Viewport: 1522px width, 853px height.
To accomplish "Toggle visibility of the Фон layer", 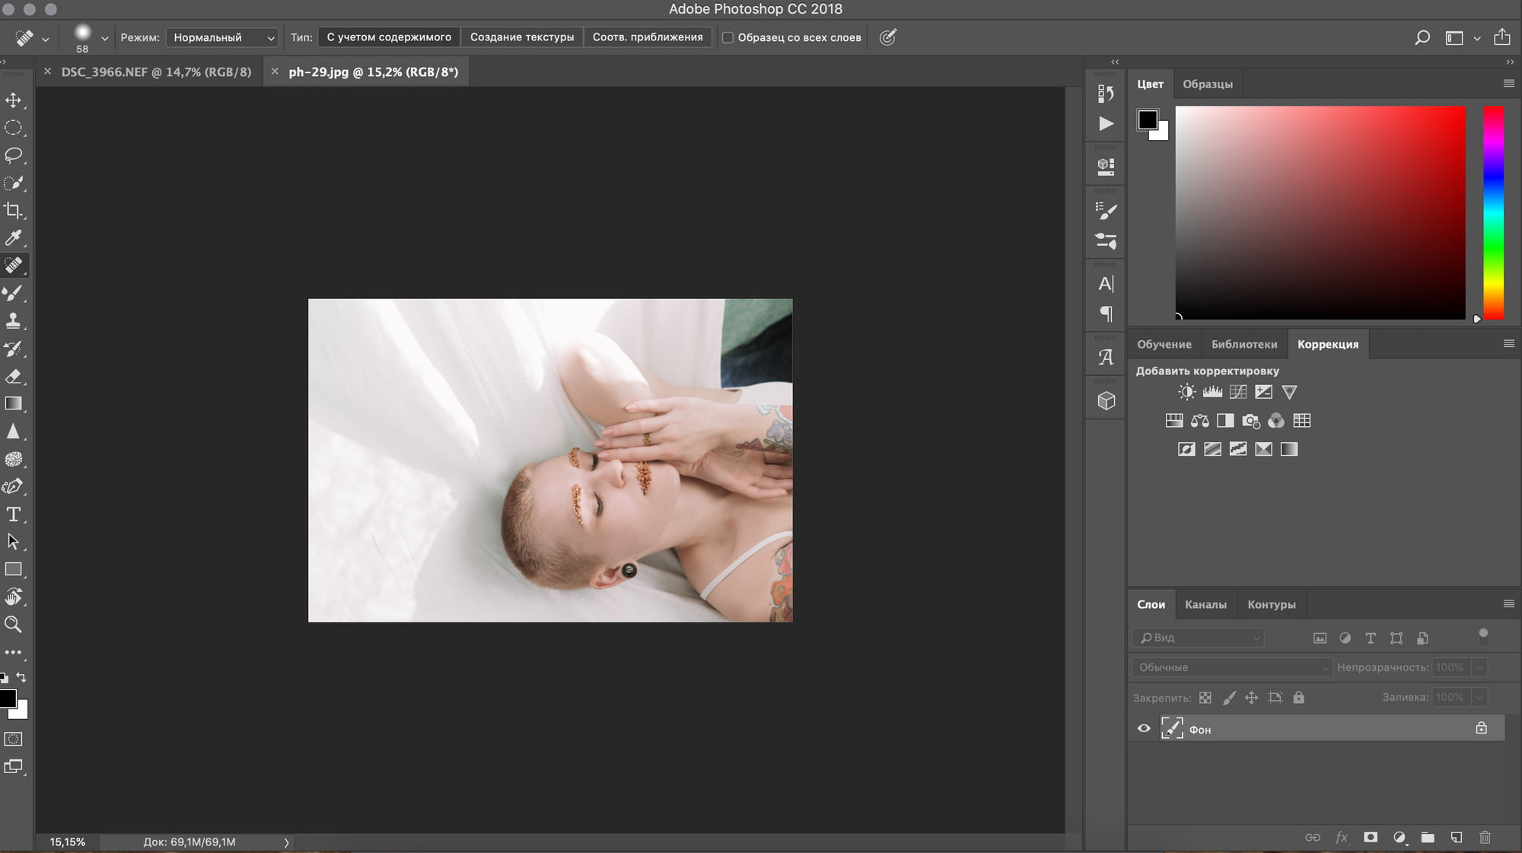I will pos(1144,729).
